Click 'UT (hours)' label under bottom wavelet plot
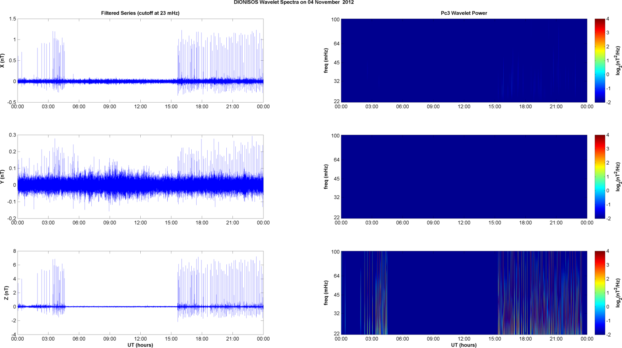 [x=464, y=345]
